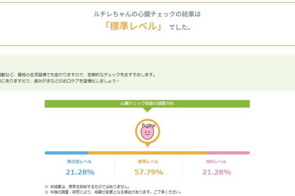Click the pink 21.28% percentage value
Image resolution: width=295 pixels, height=196 pixels.
(x=216, y=172)
